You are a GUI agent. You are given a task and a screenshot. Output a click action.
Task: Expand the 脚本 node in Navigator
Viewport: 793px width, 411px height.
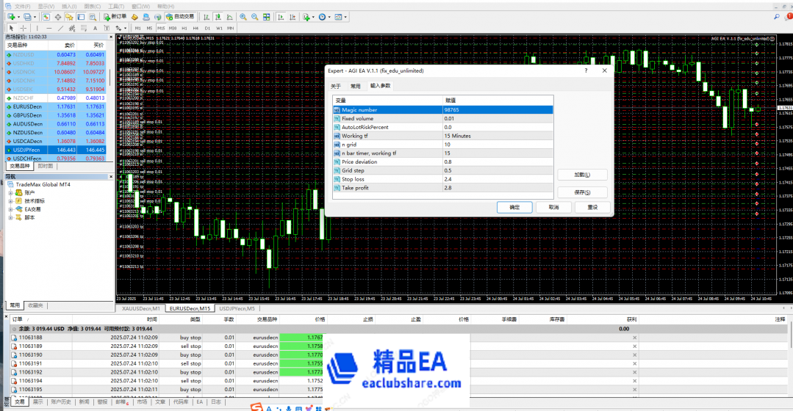coord(10,218)
